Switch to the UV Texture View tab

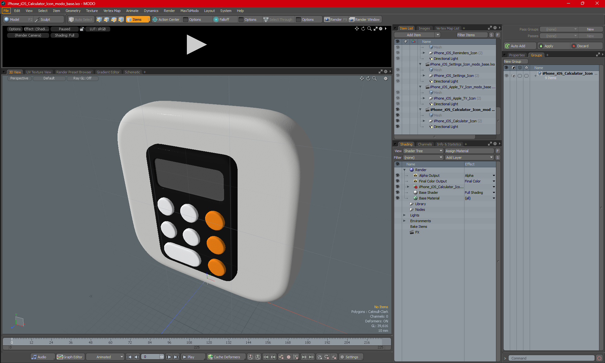(x=39, y=72)
